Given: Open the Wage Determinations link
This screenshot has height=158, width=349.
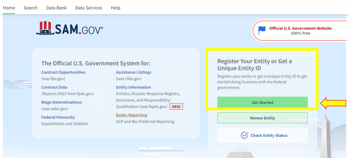Looking at the screenshot, I should [x=61, y=102].
